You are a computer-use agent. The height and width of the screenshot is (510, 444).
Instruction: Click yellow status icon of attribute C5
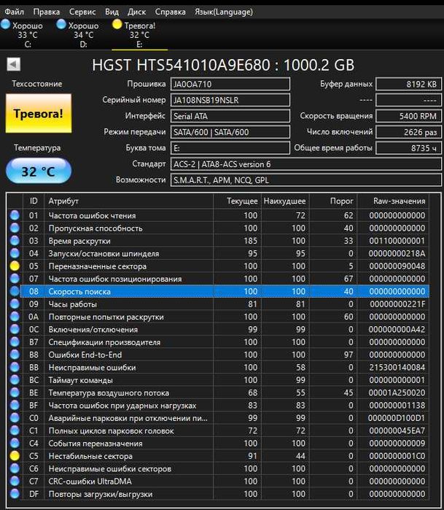15,456
